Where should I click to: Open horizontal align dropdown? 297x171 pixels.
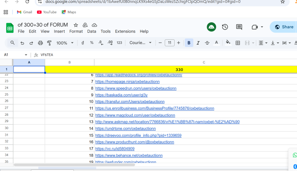tap(263, 43)
